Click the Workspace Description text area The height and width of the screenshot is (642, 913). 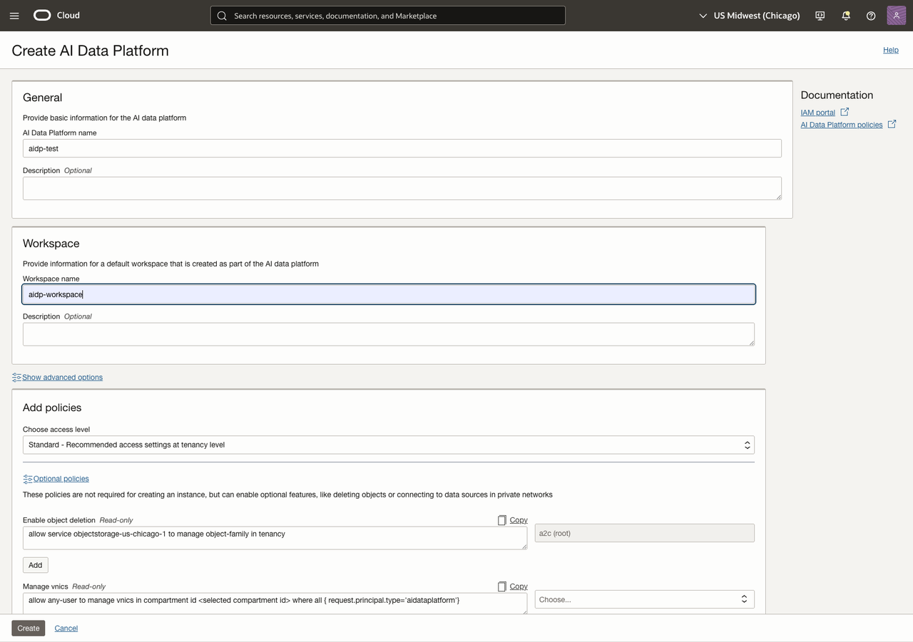click(x=389, y=334)
